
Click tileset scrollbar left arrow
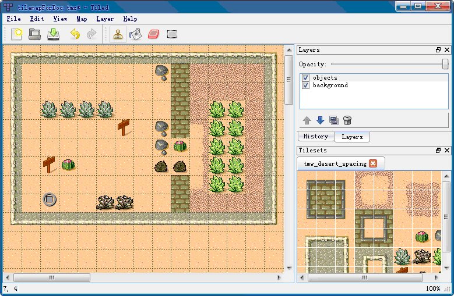tap(302, 278)
